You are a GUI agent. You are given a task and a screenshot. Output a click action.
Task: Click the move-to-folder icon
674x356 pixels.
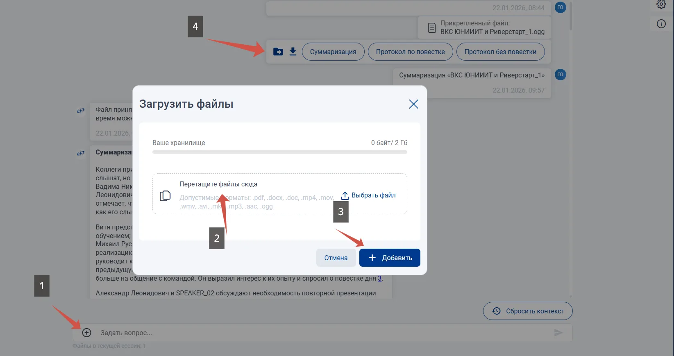(x=278, y=52)
